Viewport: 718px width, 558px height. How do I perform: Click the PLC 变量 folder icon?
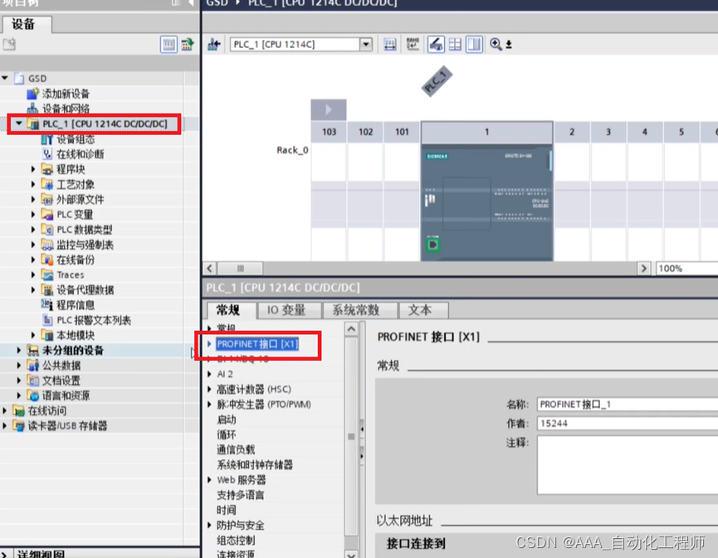[x=47, y=215]
